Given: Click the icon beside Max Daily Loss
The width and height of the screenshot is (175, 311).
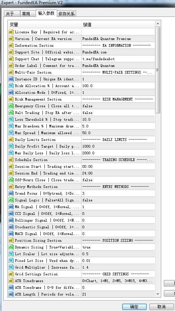Looking at the screenshot, I should tap(11, 153).
